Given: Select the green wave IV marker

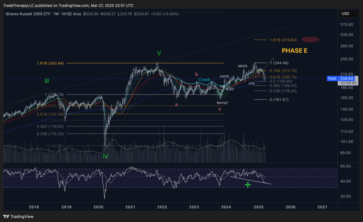Looking at the screenshot, I should coord(105,156).
